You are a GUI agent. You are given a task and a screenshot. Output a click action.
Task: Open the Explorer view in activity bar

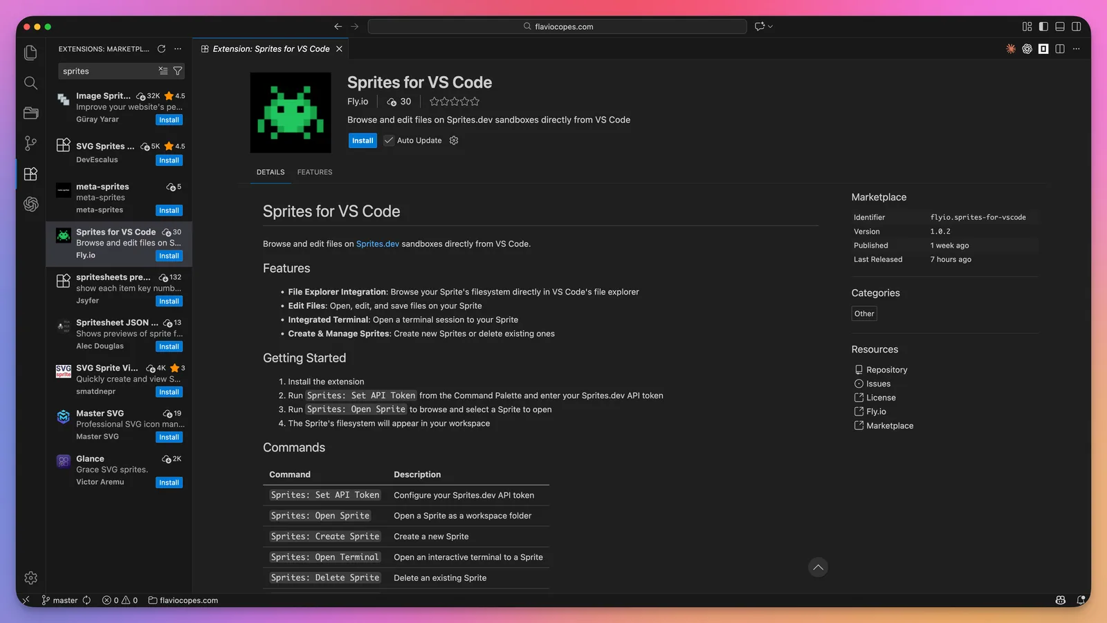click(x=30, y=53)
